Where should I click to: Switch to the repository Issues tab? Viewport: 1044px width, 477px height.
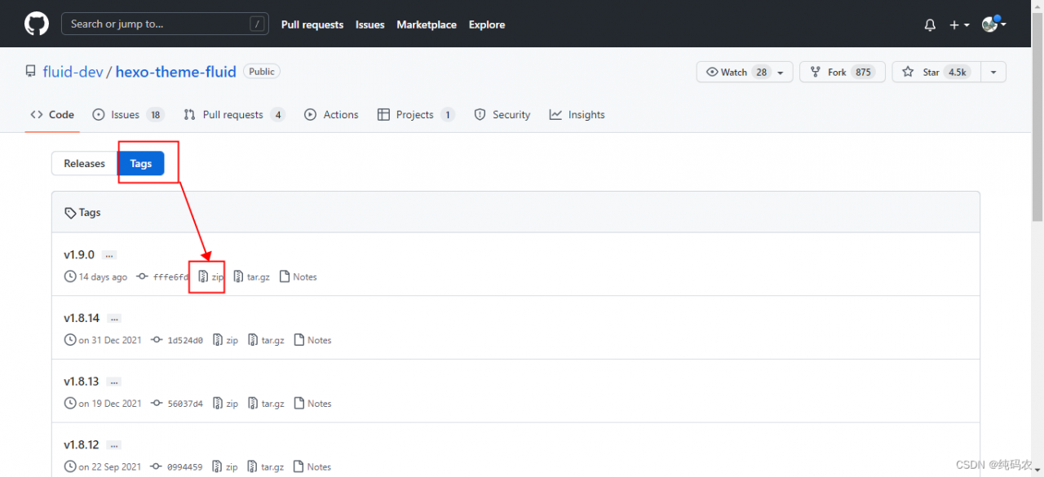pyautogui.click(x=128, y=115)
